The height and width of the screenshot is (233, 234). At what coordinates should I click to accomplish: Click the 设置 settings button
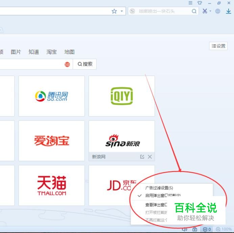218,46
